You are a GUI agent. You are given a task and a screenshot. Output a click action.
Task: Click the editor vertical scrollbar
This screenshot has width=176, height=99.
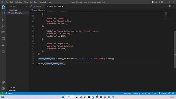pos(175,50)
